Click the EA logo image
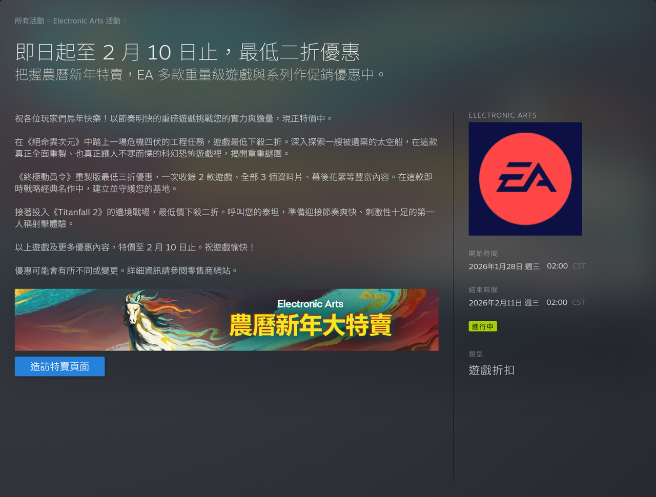Image resolution: width=656 pixels, height=497 pixels. click(x=525, y=179)
